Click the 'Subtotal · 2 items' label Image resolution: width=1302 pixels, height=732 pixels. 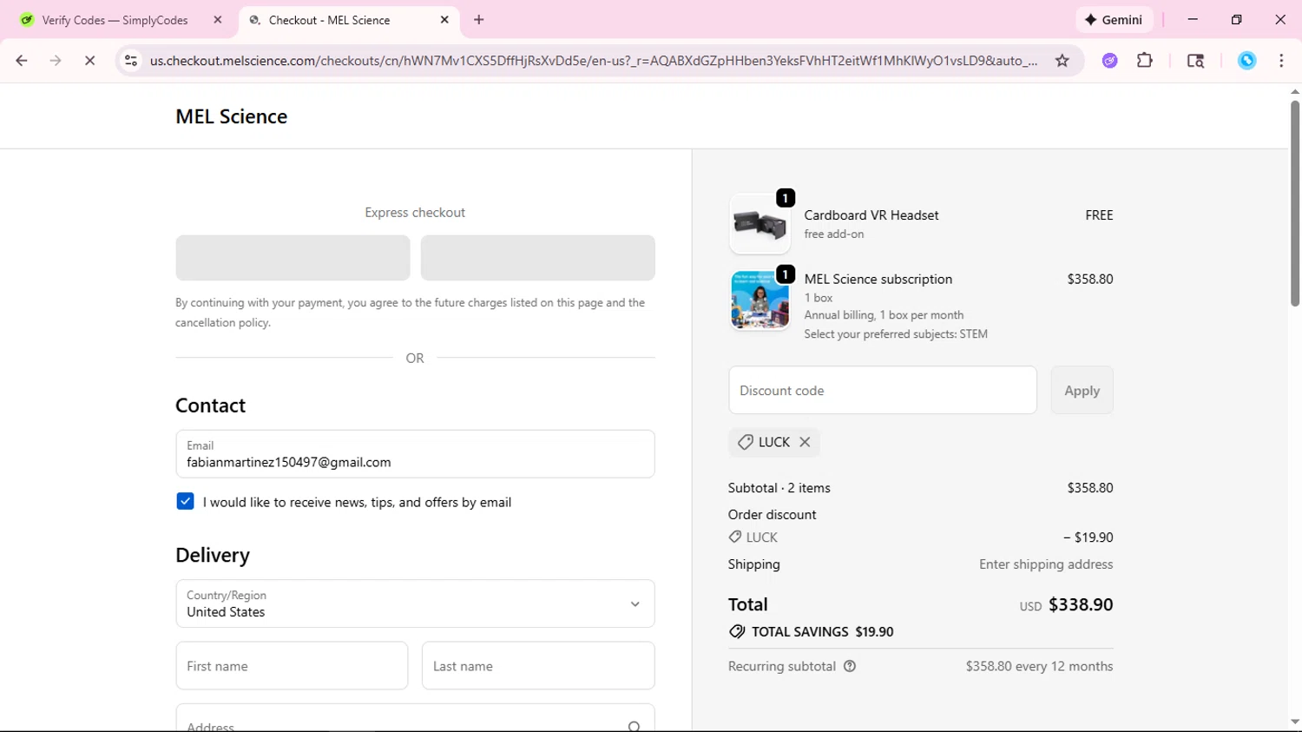click(x=779, y=488)
